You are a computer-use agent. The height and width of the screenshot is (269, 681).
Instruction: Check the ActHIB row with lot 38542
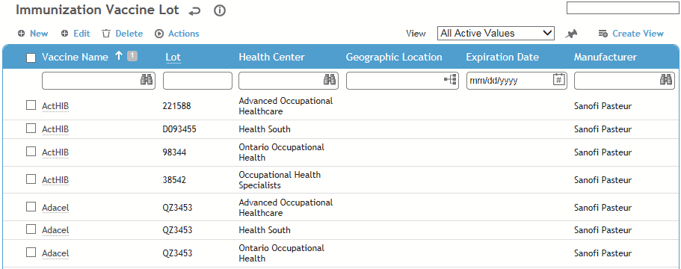click(x=31, y=179)
